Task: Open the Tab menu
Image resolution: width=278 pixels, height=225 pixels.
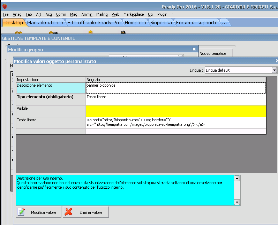Action: [29, 14]
